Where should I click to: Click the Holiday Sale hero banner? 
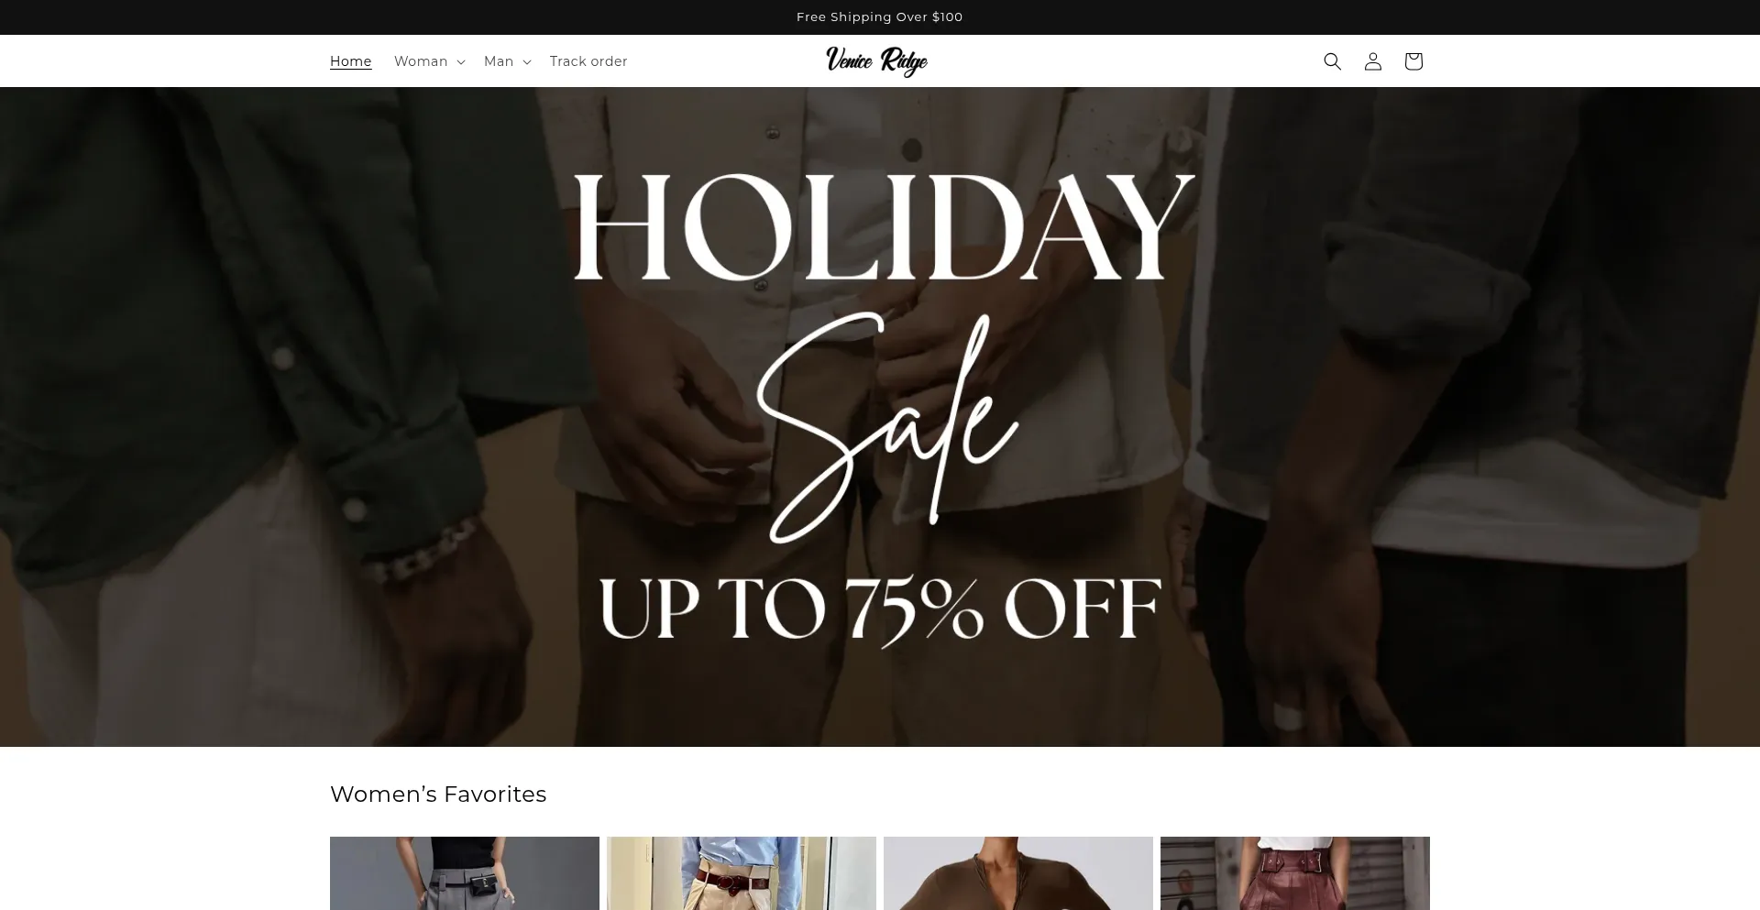tap(880, 417)
